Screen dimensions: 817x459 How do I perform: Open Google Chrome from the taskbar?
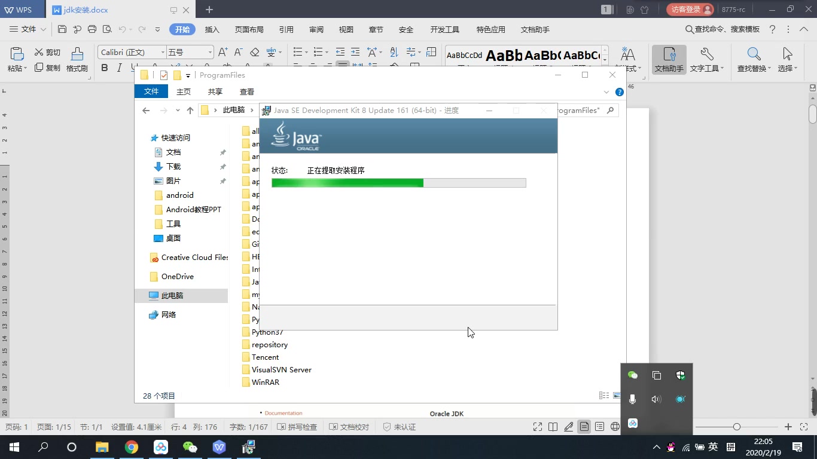(132, 447)
